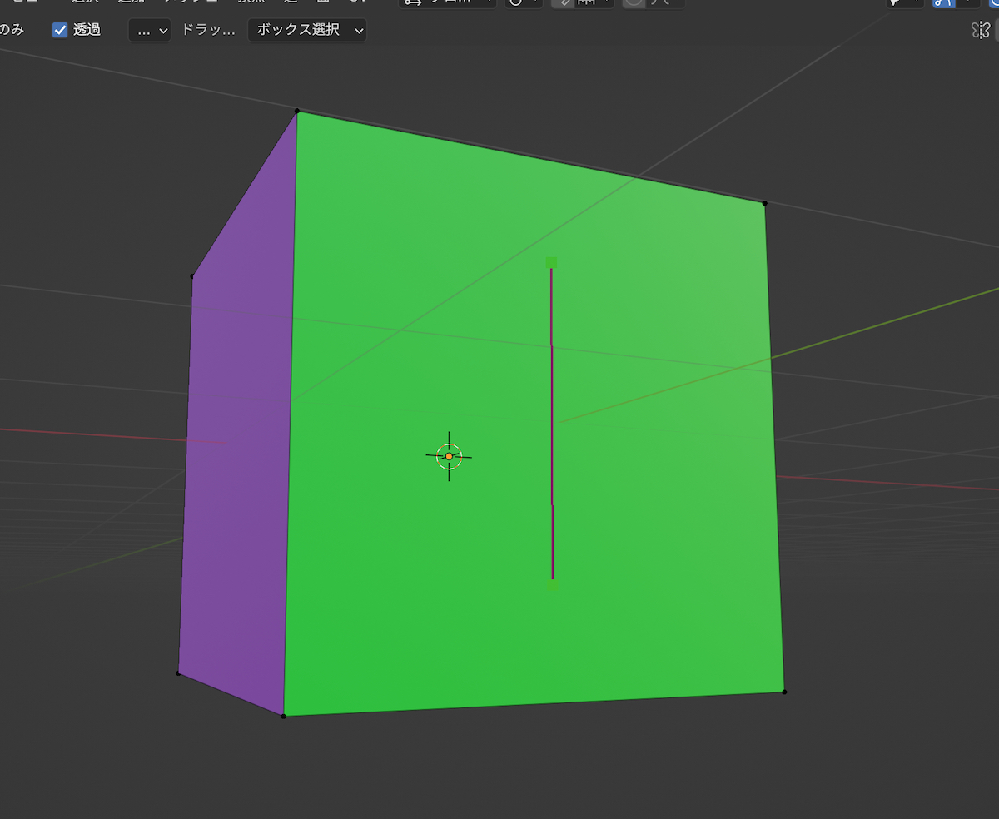Toggle the proportional editing circle icon
Viewport: 999px width, 819px height.
pos(634,2)
